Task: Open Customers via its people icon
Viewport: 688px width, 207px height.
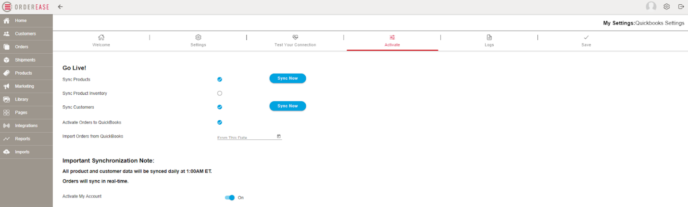Action: [7, 34]
